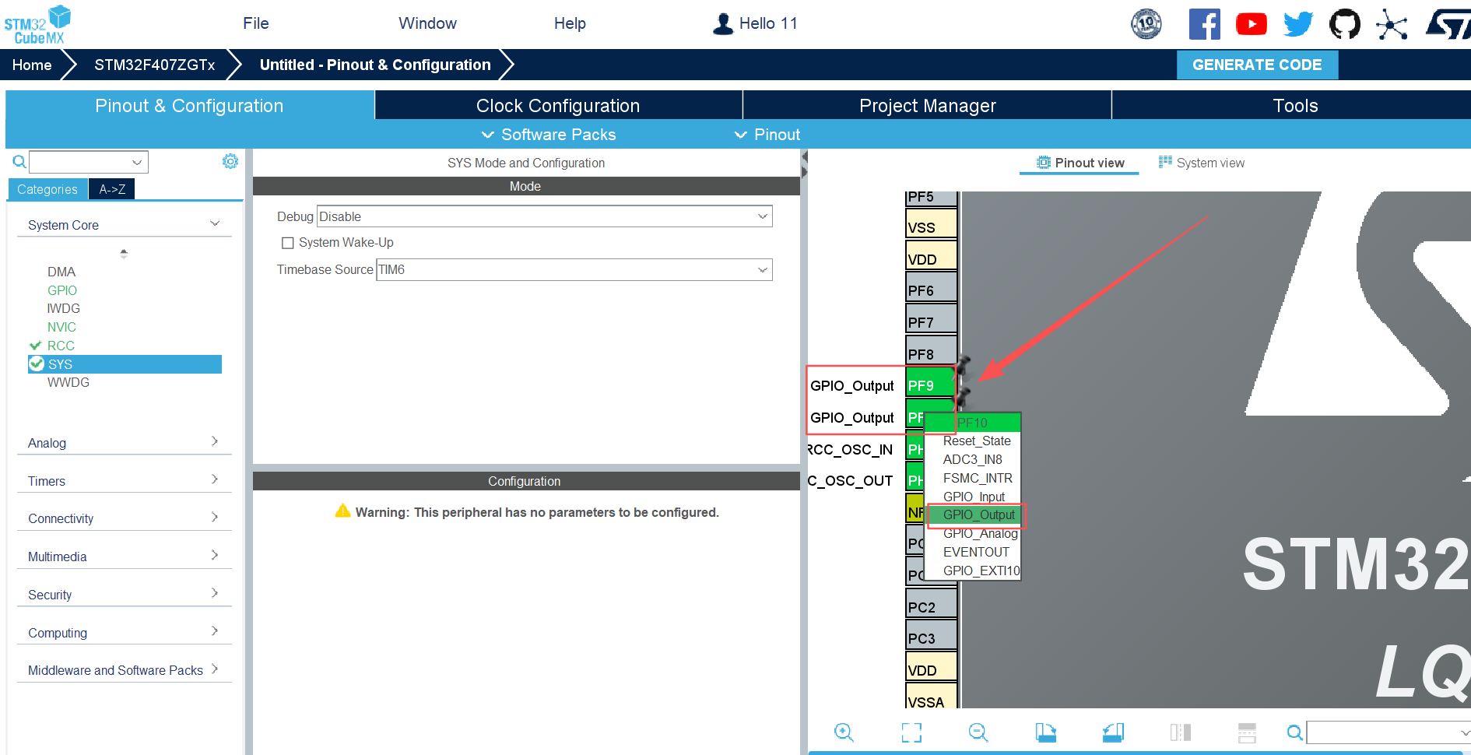Choose GPIO_Input in the pin menu

click(x=974, y=497)
